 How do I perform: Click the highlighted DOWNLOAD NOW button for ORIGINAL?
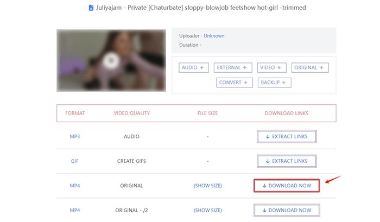tap(287, 186)
